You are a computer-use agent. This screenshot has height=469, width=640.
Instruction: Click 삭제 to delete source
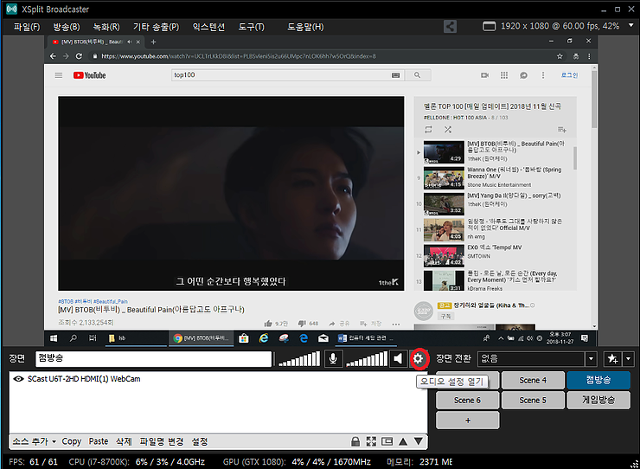[124, 441]
